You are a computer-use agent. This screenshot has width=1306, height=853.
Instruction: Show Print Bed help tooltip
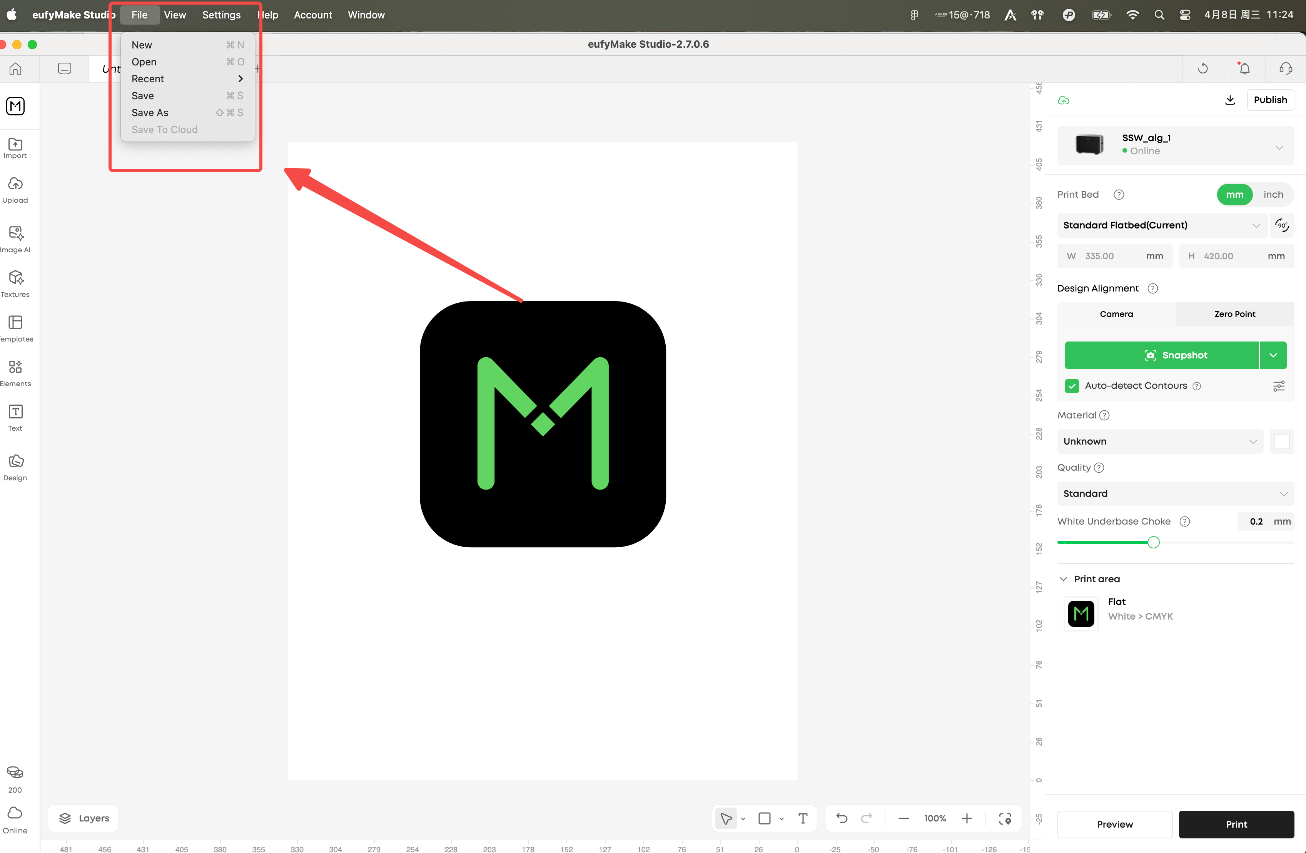click(x=1119, y=195)
